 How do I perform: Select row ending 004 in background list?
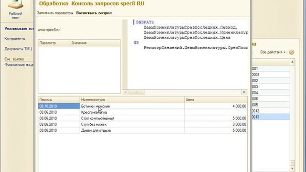coord(271,93)
